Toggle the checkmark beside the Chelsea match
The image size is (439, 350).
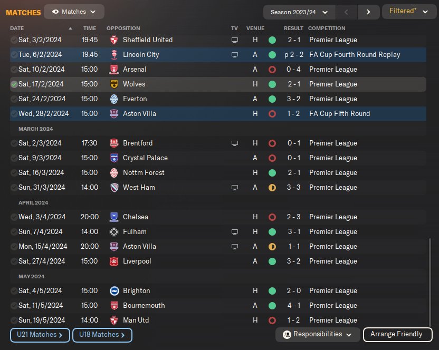tap(14, 217)
